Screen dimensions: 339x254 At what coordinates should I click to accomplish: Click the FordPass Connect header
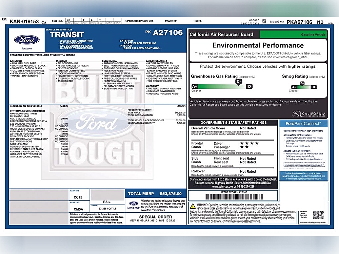click(303, 124)
